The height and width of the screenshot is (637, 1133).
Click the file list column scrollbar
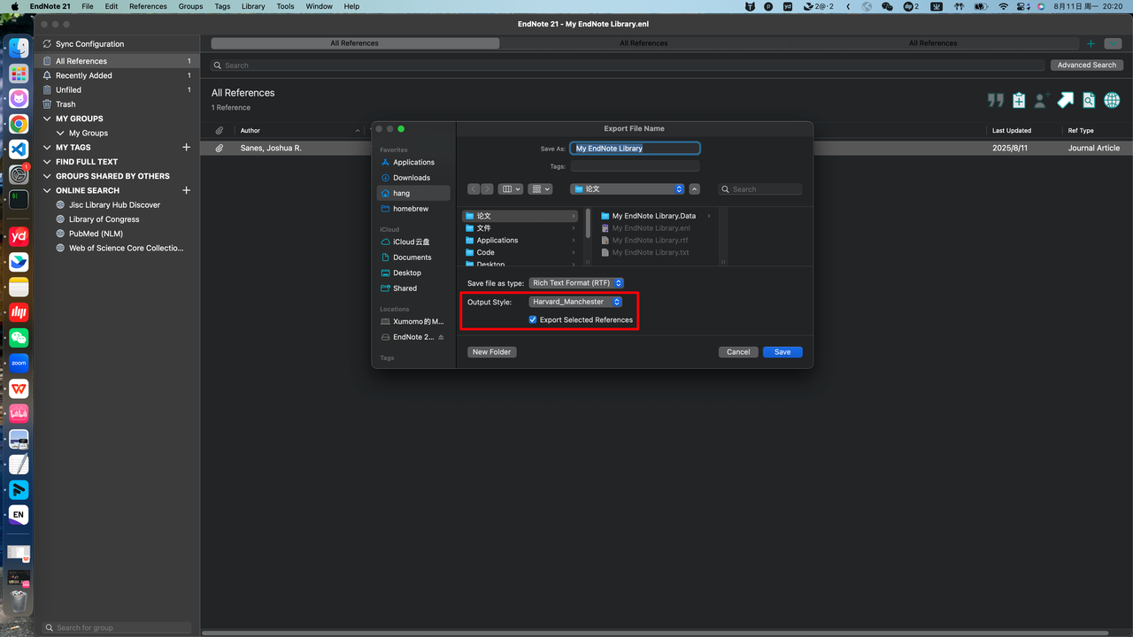tap(589, 222)
